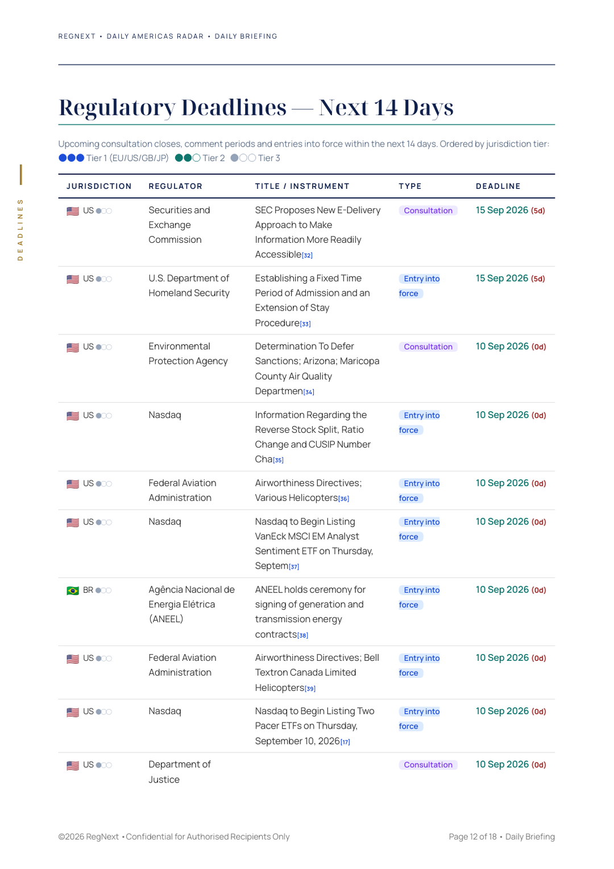614x869 pixels.
Task: Click Nasdaq to Begin Listing VanEck title
Action: (314, 544)
